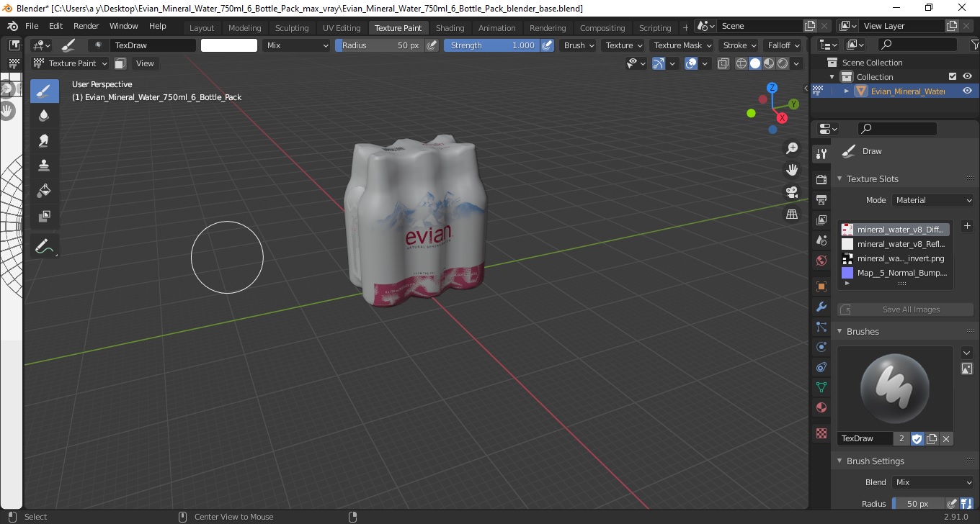The width and height of the screenshot is (980, 524).
Task: Select the Annotate pencil tool
Action: (45, 246)
